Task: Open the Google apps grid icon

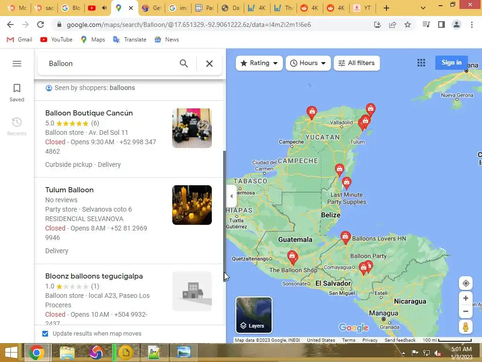Action: (421, 63)
